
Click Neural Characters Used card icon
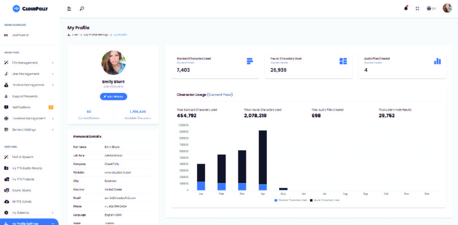click(x=343, y=61)
